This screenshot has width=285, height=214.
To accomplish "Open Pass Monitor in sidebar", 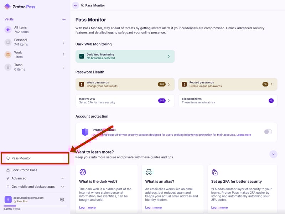I will pyautogui.click(x=35, y=158).
